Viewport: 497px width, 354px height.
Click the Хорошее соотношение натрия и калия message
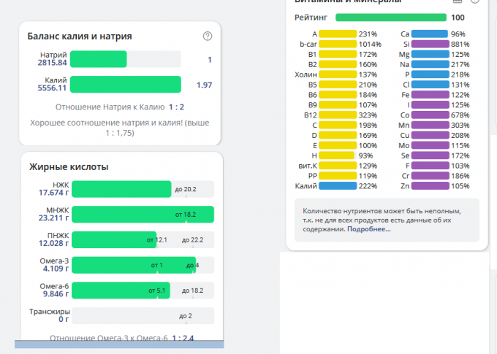pyautogui.click(x=120, y=128)
